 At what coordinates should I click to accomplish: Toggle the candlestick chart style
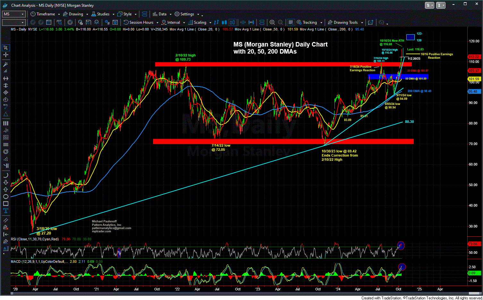(225, 22)
